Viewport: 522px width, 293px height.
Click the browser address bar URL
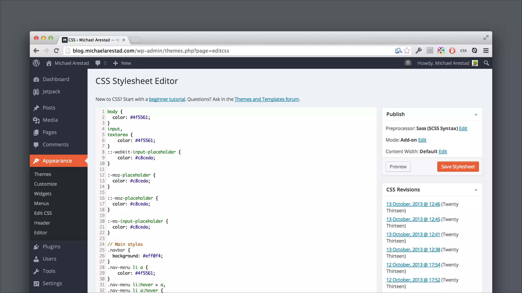[151, 51]
